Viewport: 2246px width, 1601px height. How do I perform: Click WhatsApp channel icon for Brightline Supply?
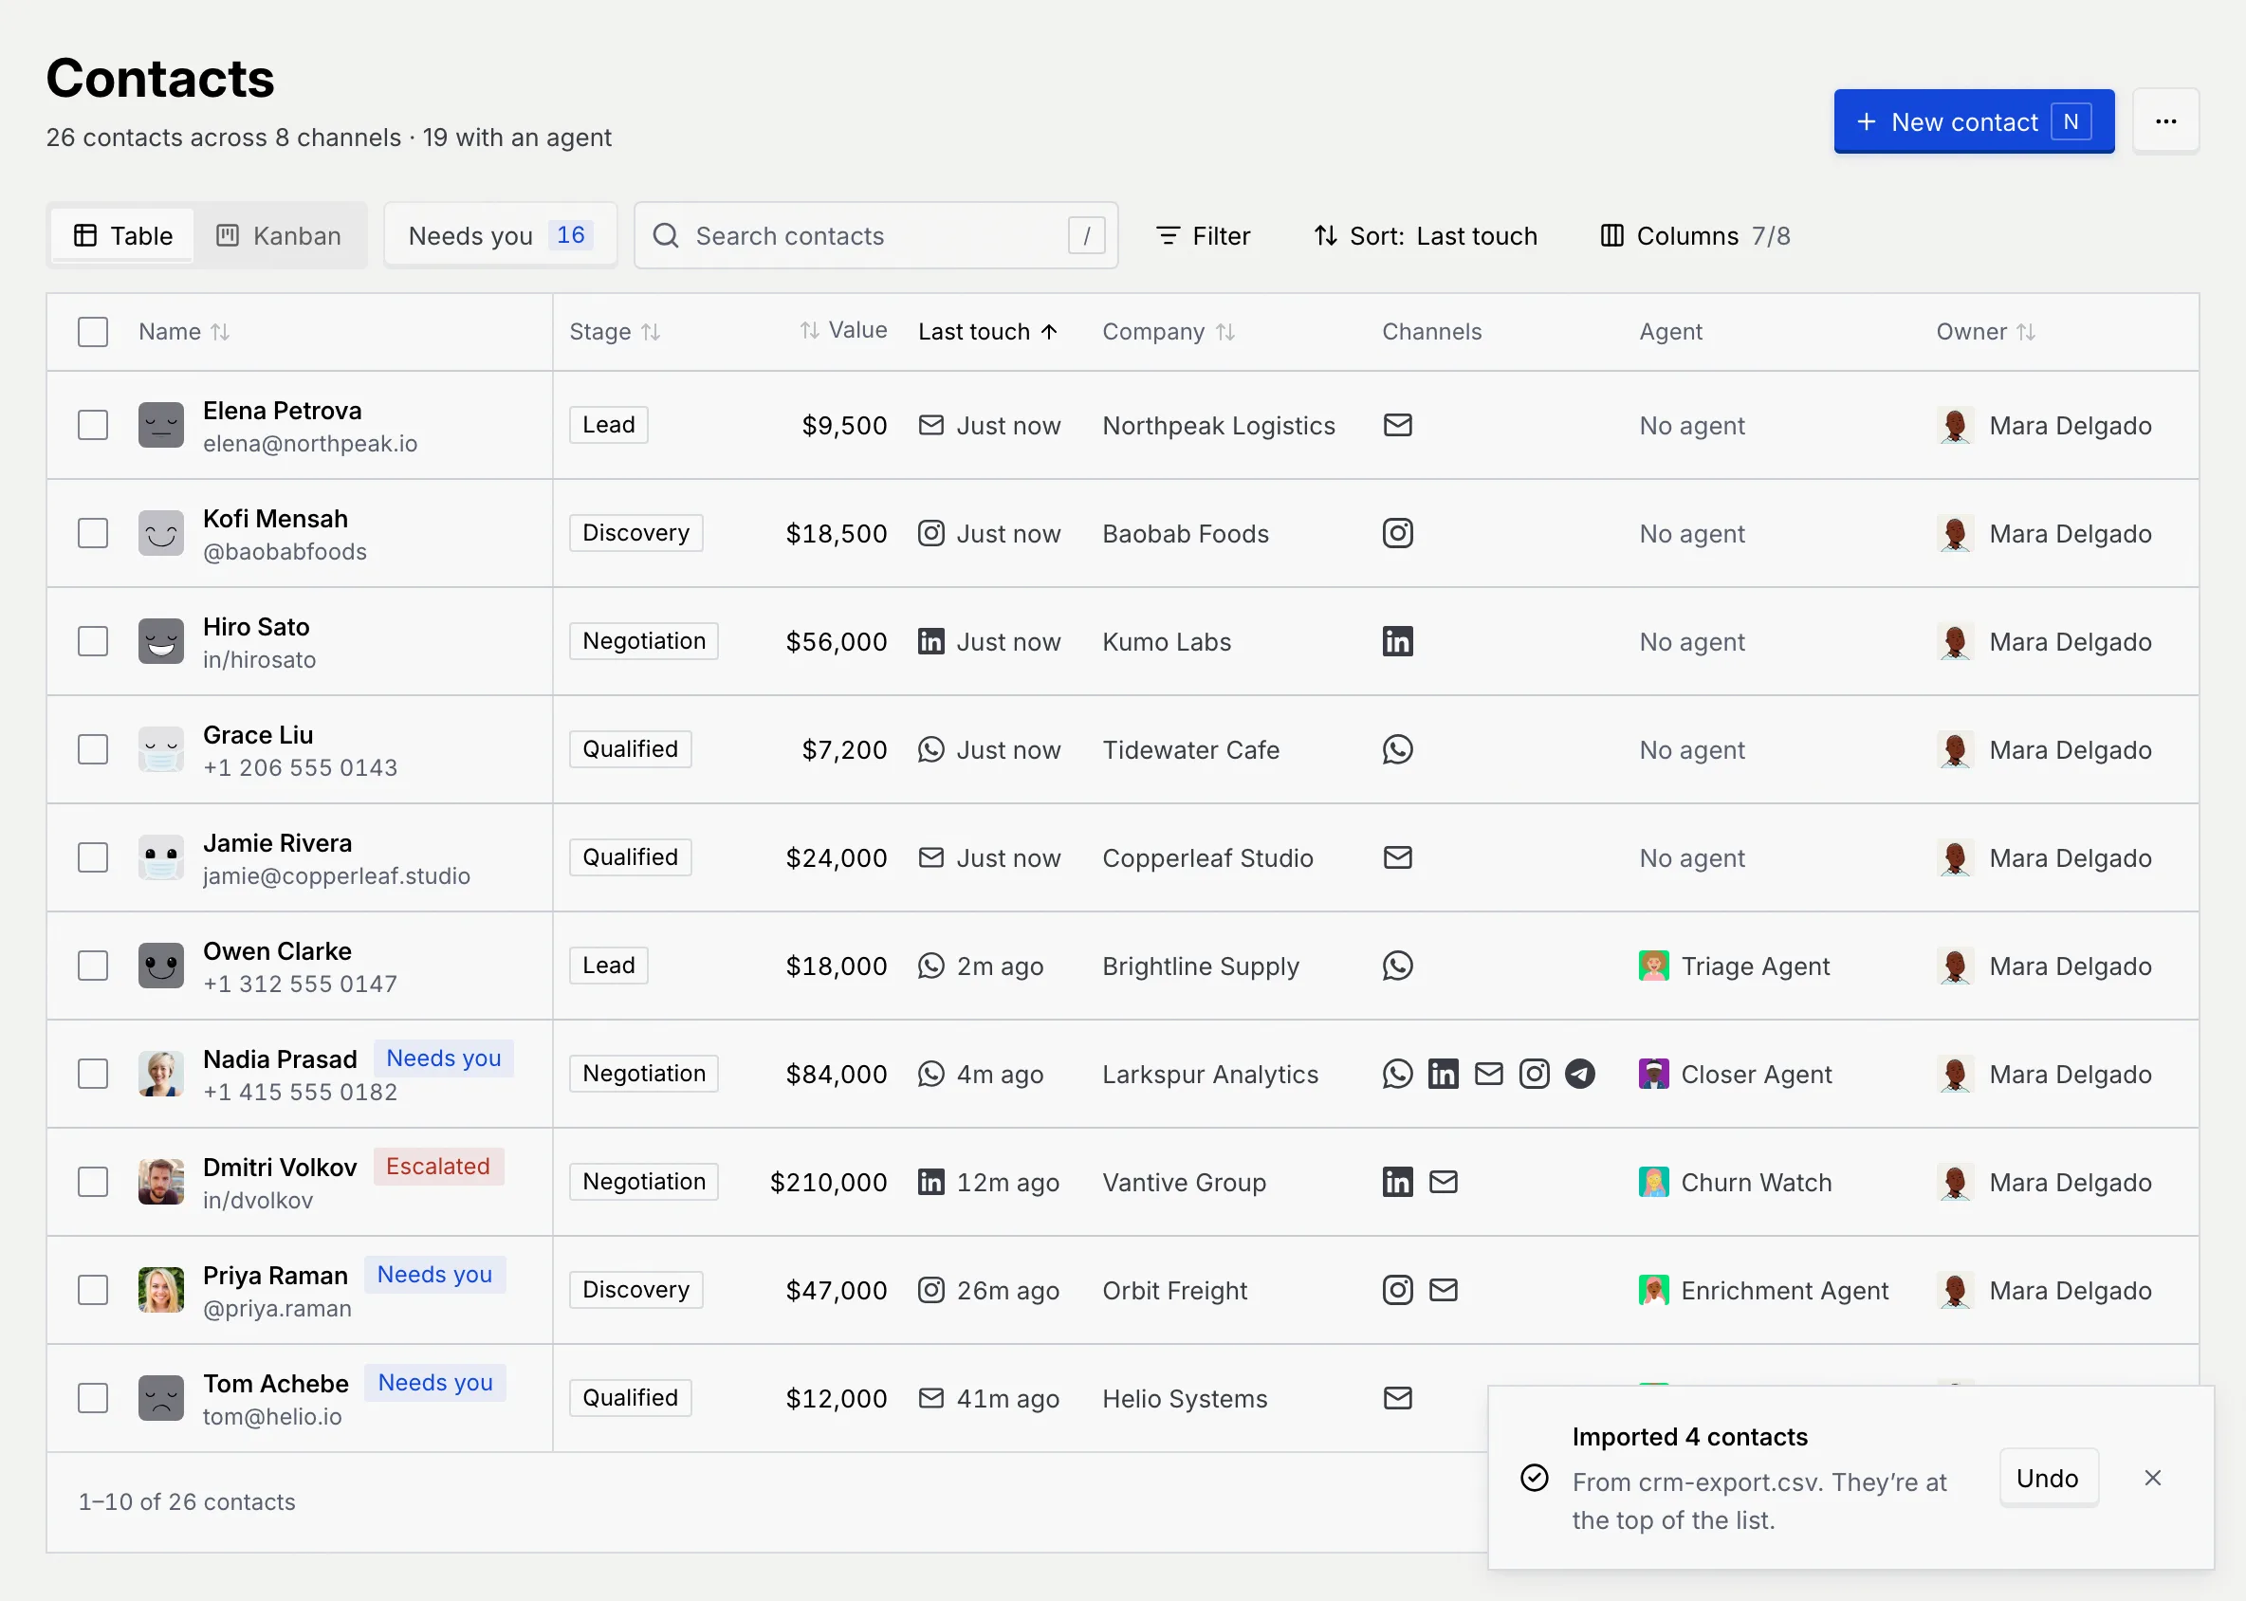pos(1397,966)
